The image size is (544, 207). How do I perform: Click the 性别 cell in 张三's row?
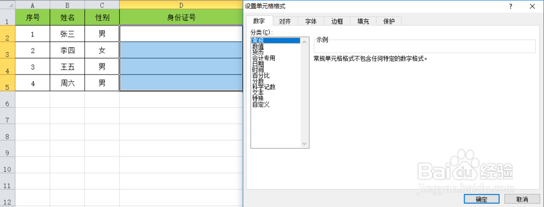click(x=102, y=34)
